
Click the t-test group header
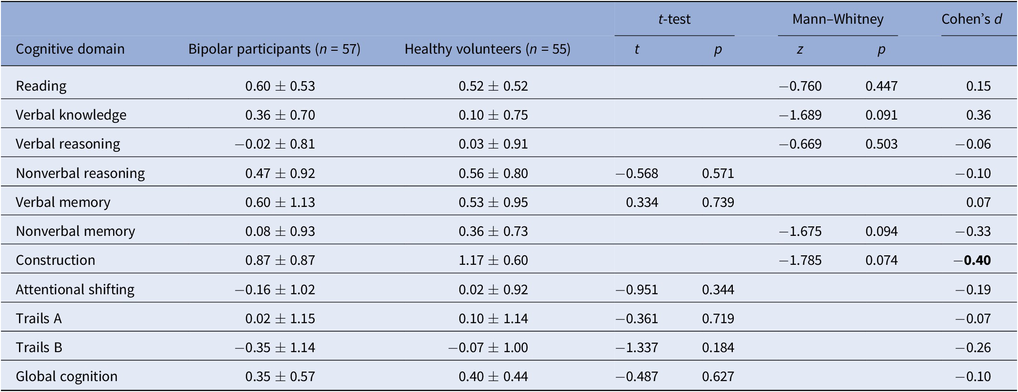click(674, 19)
